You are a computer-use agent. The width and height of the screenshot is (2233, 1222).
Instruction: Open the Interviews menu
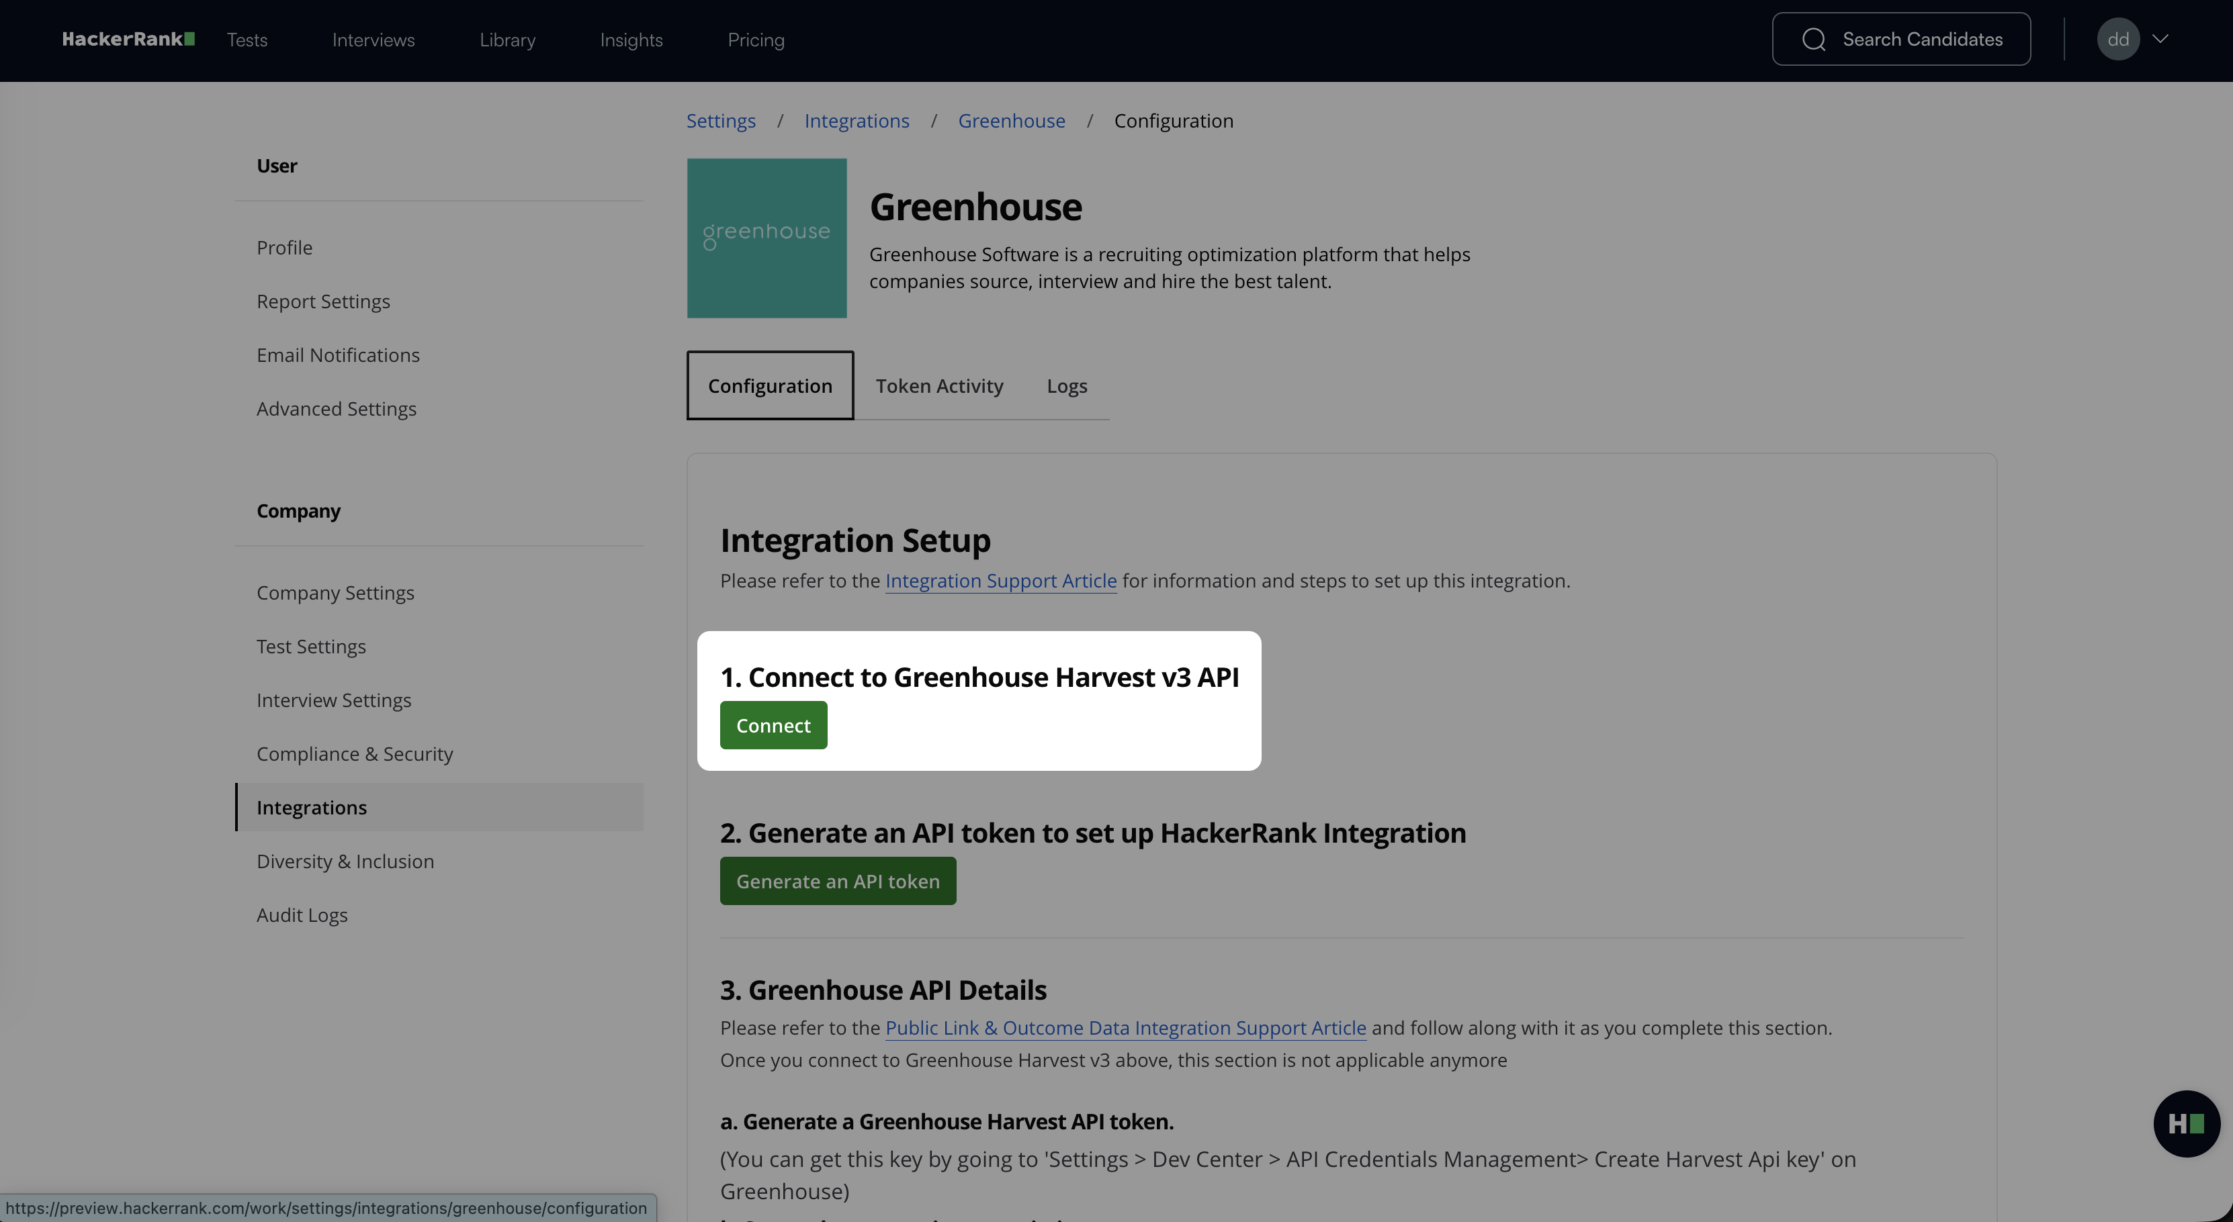click(x=374, y=40)
